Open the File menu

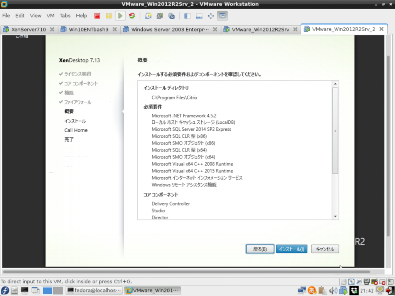pos(6,15)
